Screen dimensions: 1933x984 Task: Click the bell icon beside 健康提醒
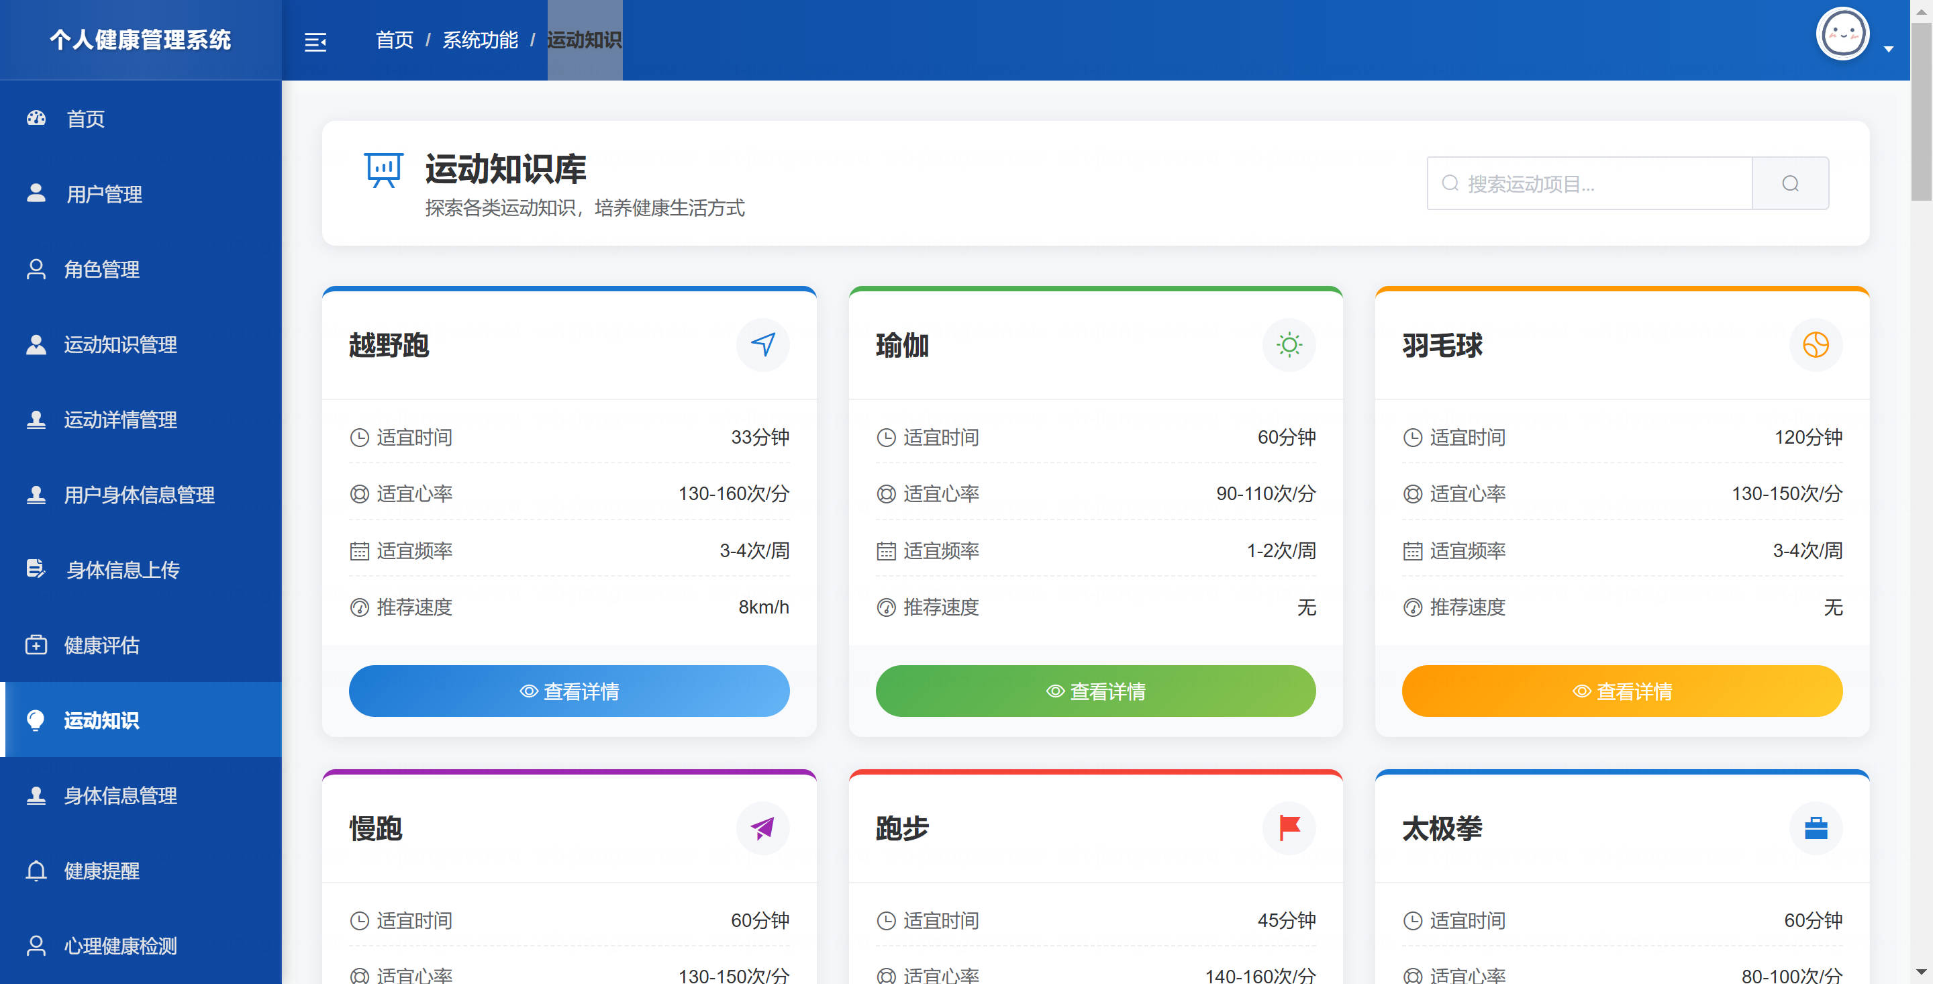click(x=36, y=870)
